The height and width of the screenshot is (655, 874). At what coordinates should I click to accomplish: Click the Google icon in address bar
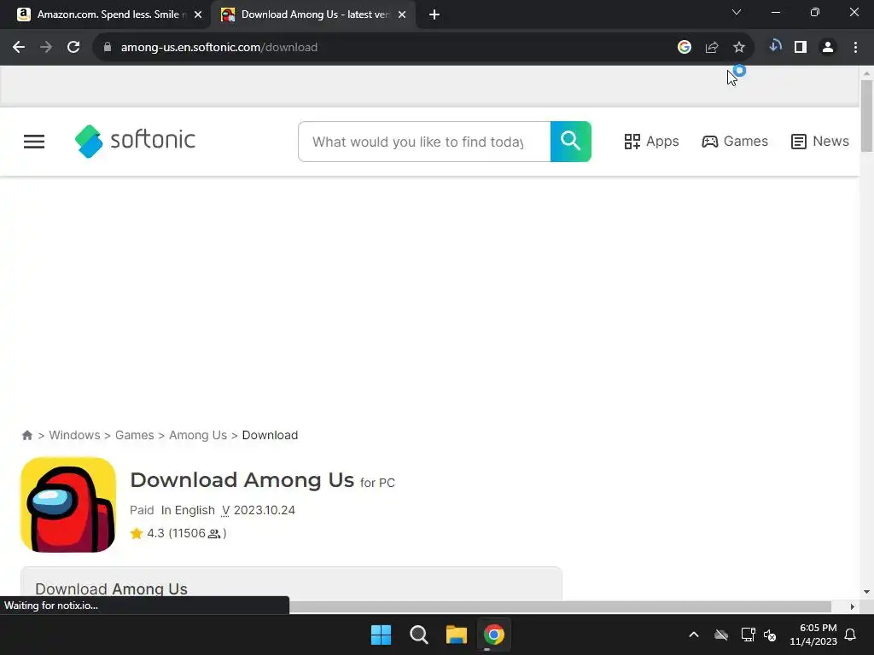tap(685, 48)
